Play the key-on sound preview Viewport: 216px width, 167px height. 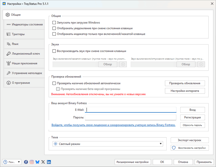[123, 64]
